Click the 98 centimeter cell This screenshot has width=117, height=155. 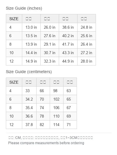pyautogui.click(x=56, y=91)
